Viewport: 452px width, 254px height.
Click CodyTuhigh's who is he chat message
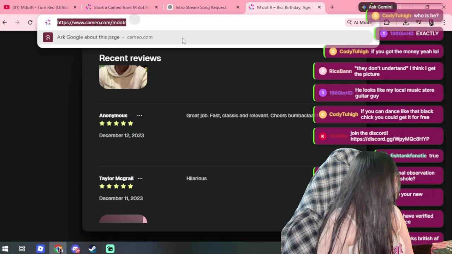[x=405, y=16]
